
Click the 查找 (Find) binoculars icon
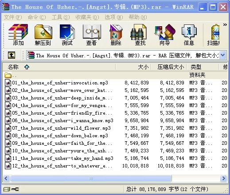point(139,32)
